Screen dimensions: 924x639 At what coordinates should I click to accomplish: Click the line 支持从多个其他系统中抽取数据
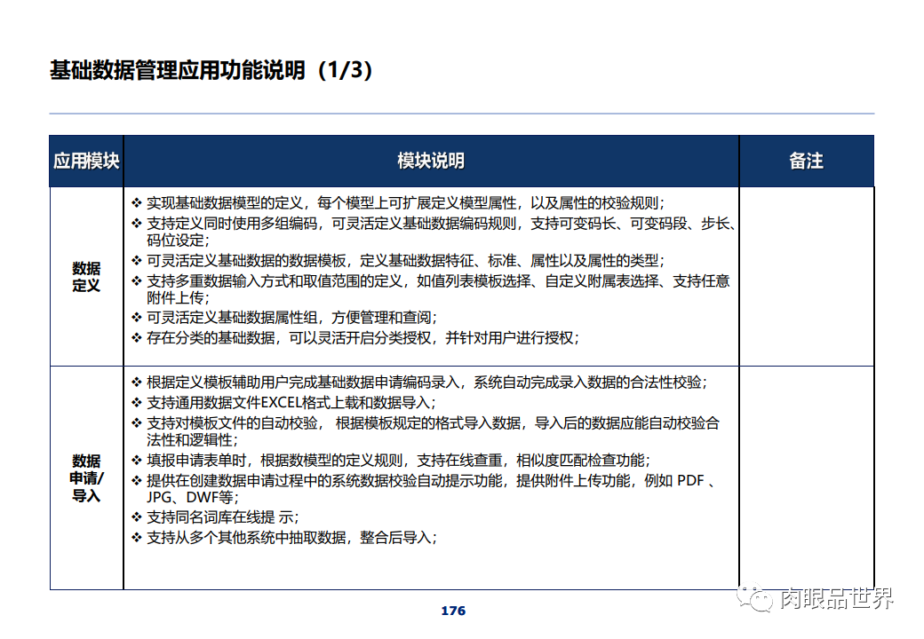[x=291, y=538]
